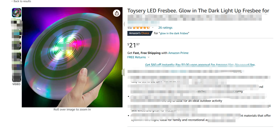This screenshot has width=275, height=130.
Task: Click the orange star rating icons
Action: coord(141,28)
